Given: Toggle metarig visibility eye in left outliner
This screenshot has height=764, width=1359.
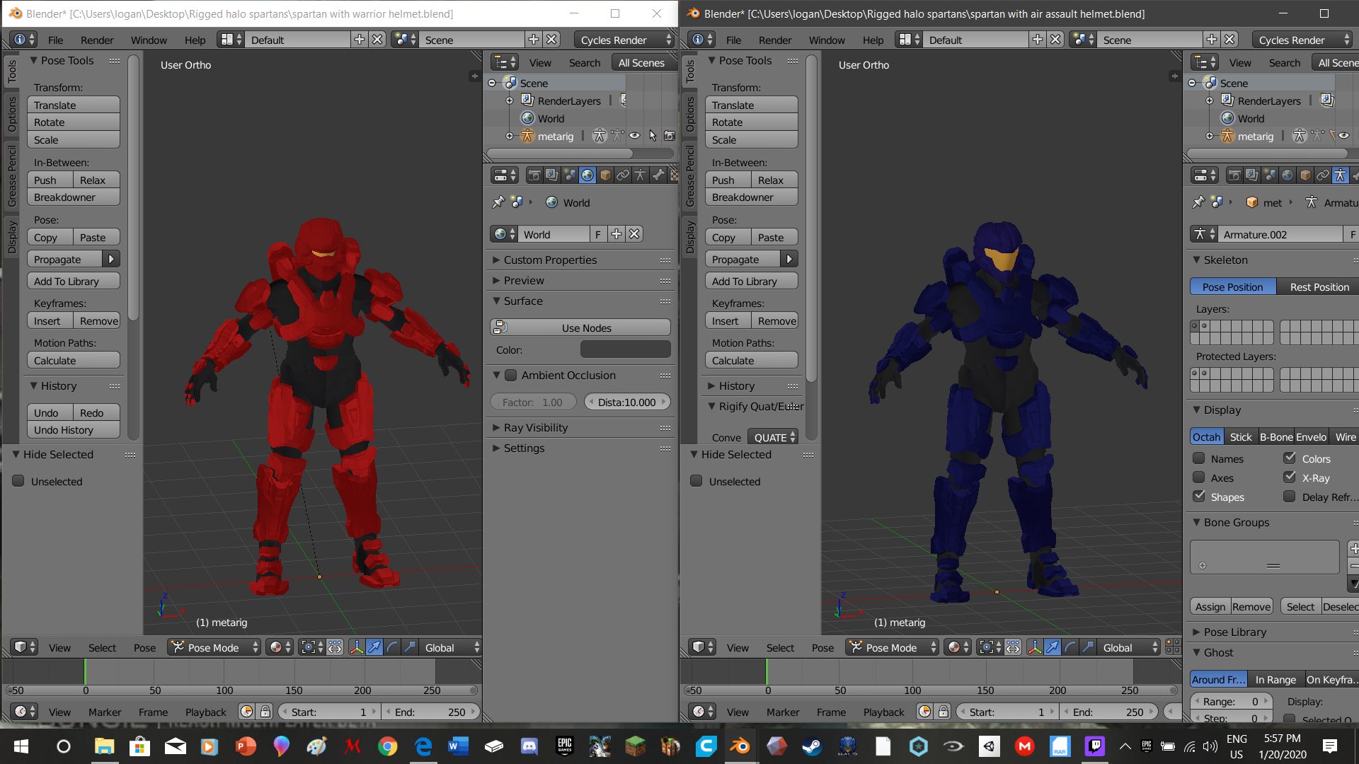Looking at the screenshot, I should click(635, 136).
